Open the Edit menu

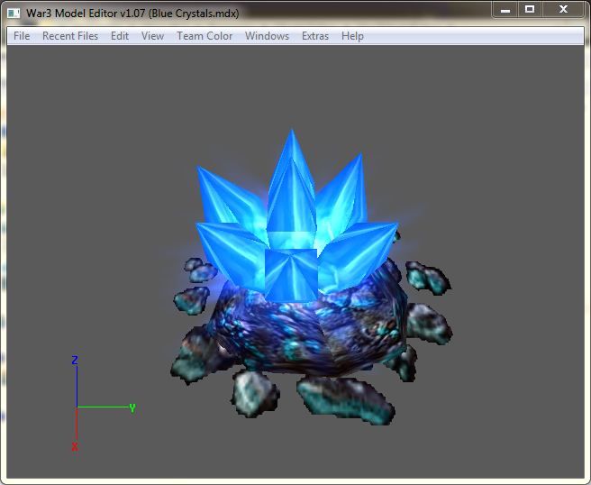120,36
